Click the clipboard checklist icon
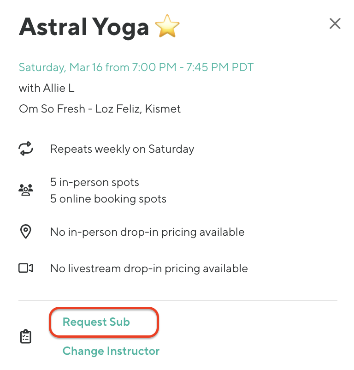354x370 pixels. point(26,337)
